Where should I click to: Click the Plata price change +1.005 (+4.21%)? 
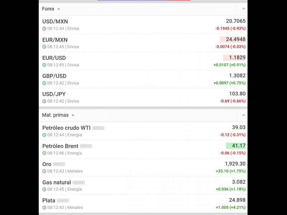[x=230, y=207]
